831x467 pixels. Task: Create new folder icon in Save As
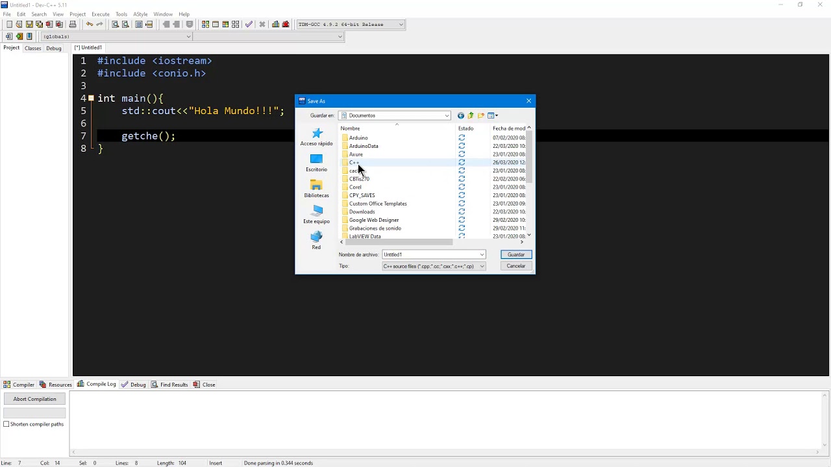(x=481, y=115)
